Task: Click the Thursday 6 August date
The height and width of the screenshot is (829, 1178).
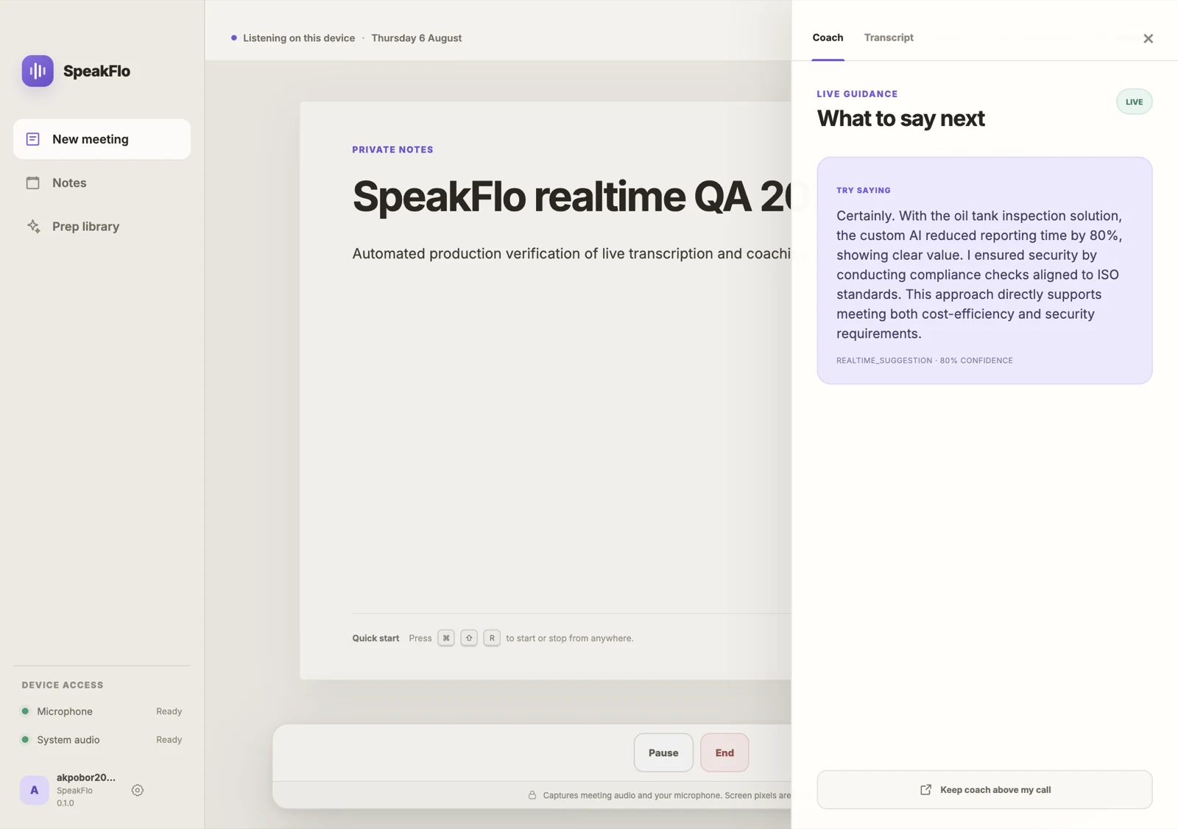Action: coord(416,38)
